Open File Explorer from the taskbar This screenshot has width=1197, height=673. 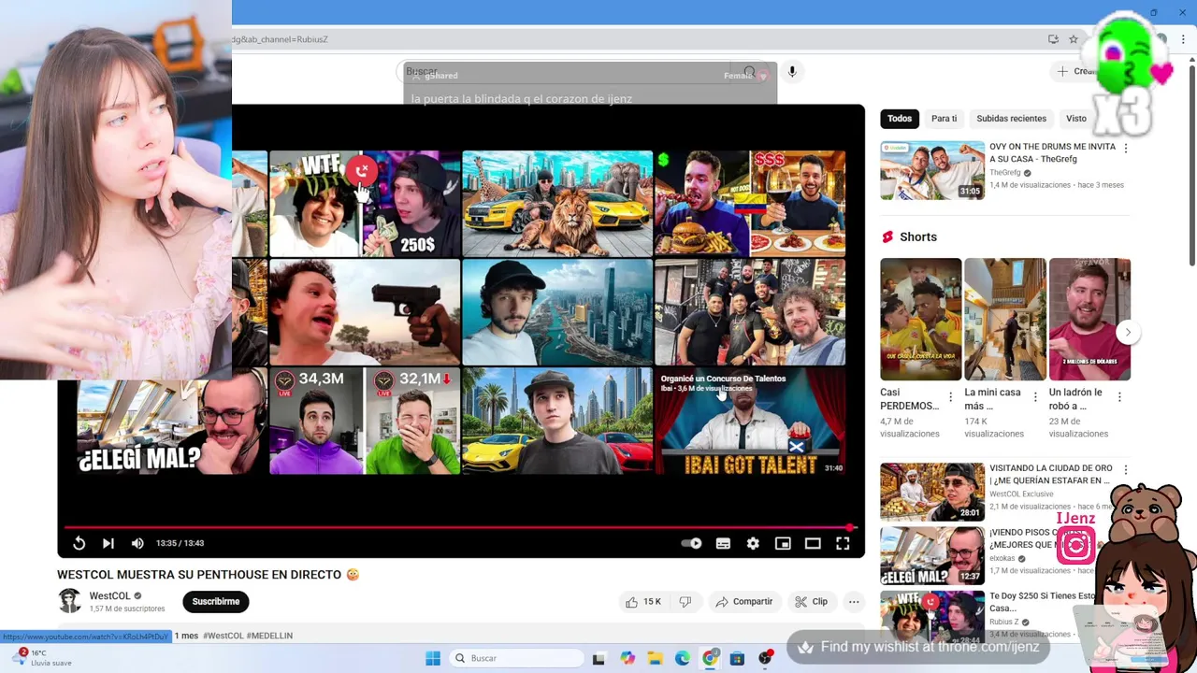pyautogui.click(x=656, y=658)
